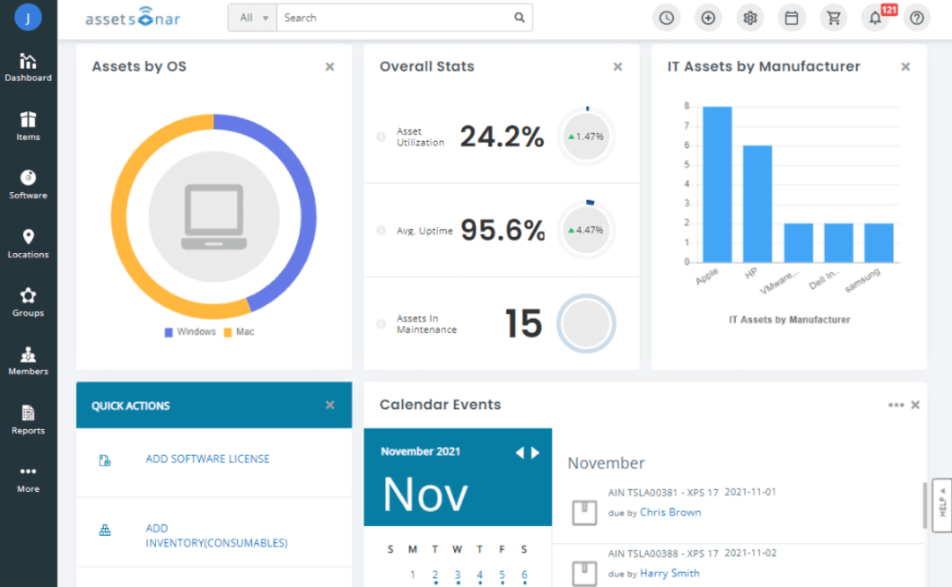Select Dashboard in the sidebar
The height and width of the screenshot is (587, 952).
click(x=27, y=68)
